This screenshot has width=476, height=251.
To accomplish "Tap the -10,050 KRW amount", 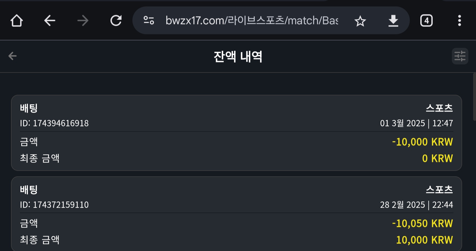I will 422,223.
